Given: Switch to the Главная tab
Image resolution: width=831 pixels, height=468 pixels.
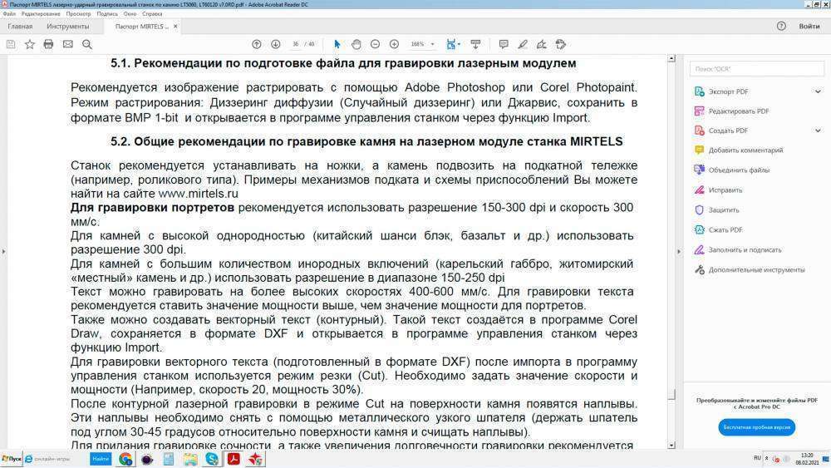Looking at the screenshot, I should (x=20, y=26).
